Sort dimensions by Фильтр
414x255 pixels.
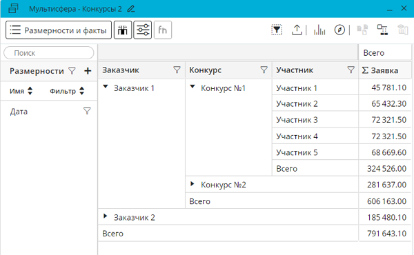(x=67, y=91)
